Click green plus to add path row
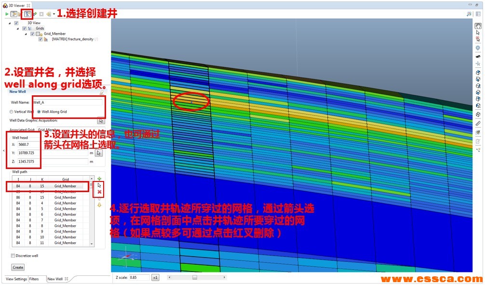 pyautogui.click(x=99, y=179)
